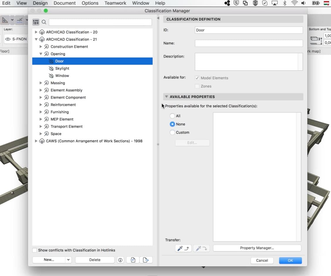Expand the Construction Element branch
This screenshot has width=331, height=276.
pyautogui.click(x=41, y=47)
